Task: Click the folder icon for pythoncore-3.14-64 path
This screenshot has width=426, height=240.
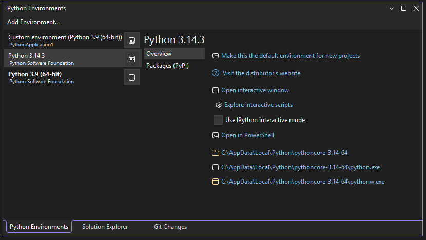Action: 216,153
